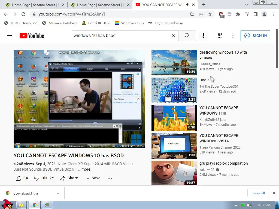Image resolution: width=279 pixels, height=209 pixels.
Task: Mute the tab via speaker icon
Action: 187,5
